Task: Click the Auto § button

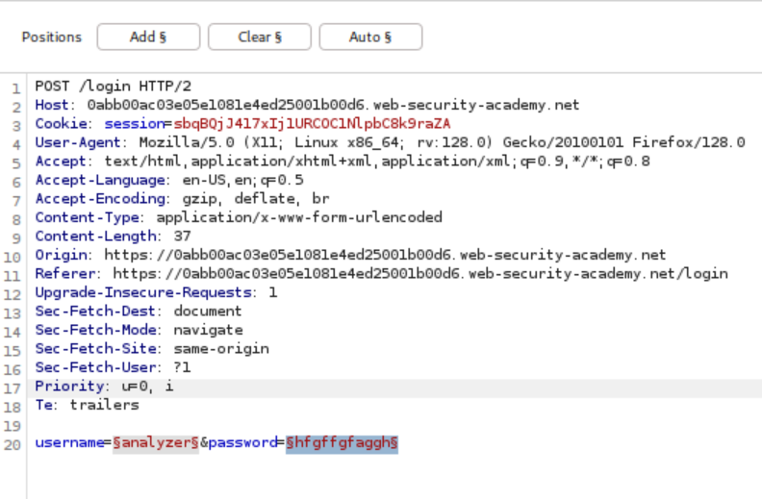Action: pos(370,37)
